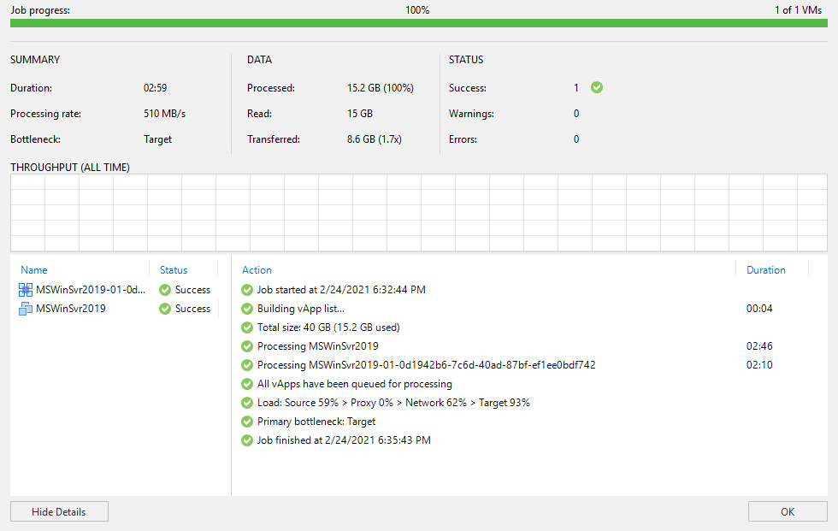Click check icon for Processing MSWinSvr2019-01-0d1942b6 entry

(x=247, y=365)
